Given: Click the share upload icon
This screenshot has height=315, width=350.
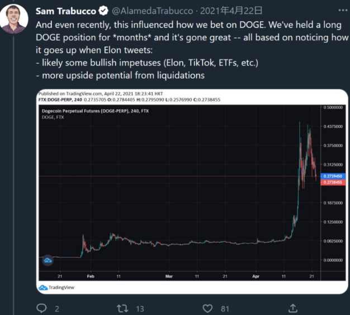Looking at the screenshot, I should point(293,308).
